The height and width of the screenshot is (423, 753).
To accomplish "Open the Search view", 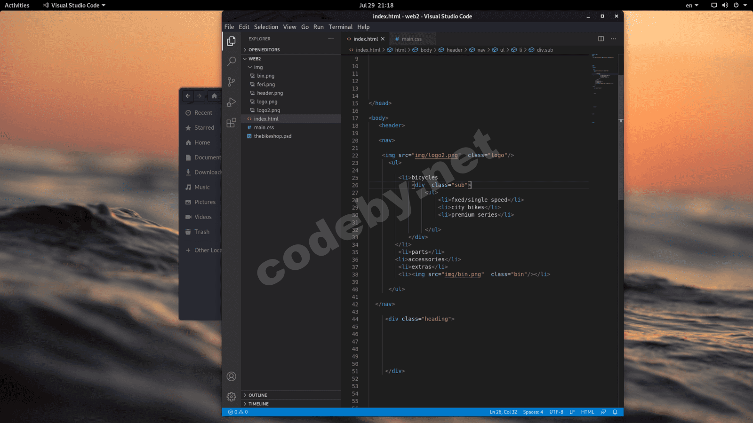I will pyautogui.click(x=231, y=61).
